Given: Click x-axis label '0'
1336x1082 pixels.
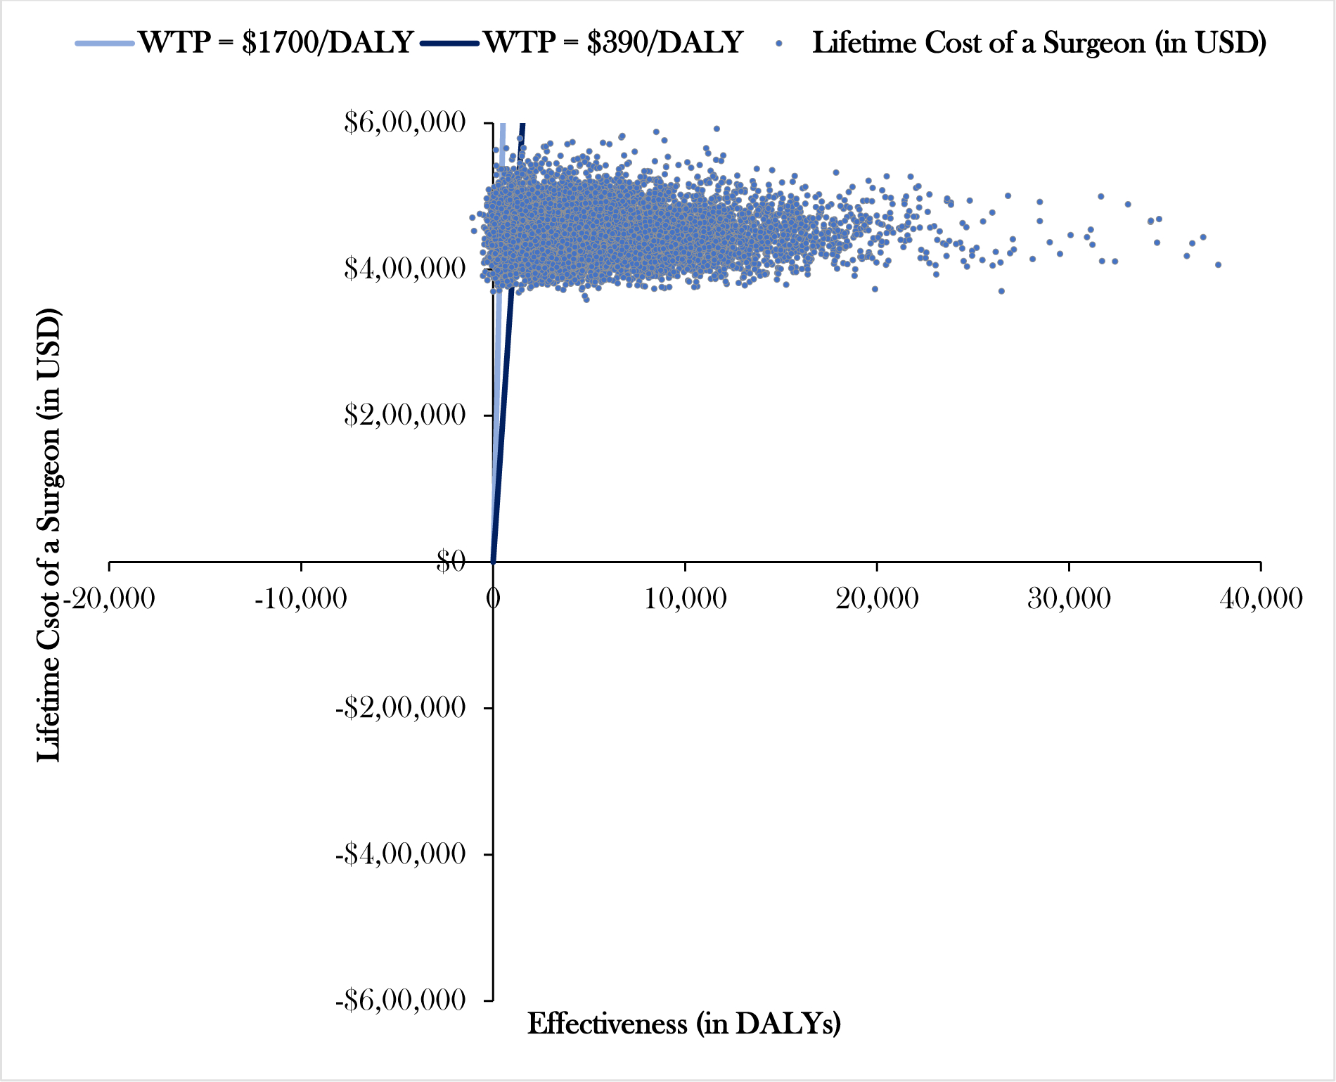Looking at the screenshot, I should point(493,598).
